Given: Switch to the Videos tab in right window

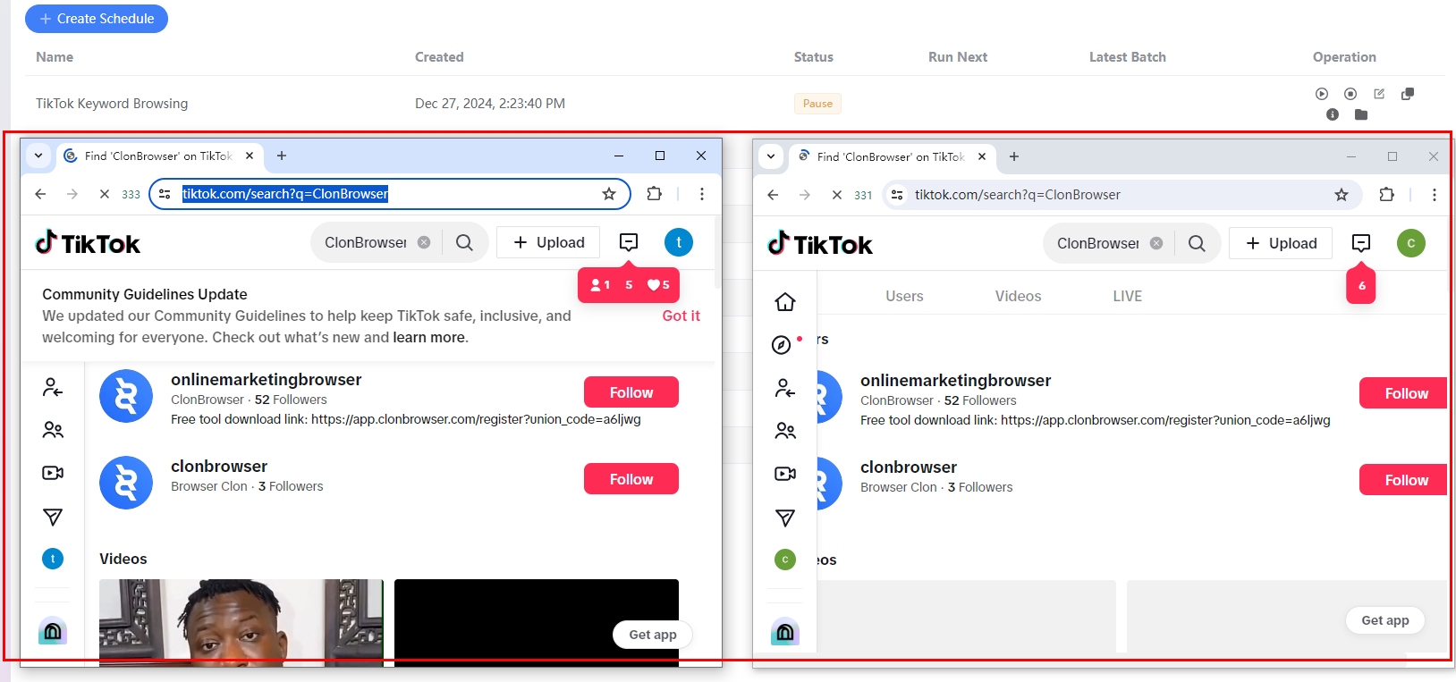Looking at the screenshot, I should click(x=1018, y=296).
